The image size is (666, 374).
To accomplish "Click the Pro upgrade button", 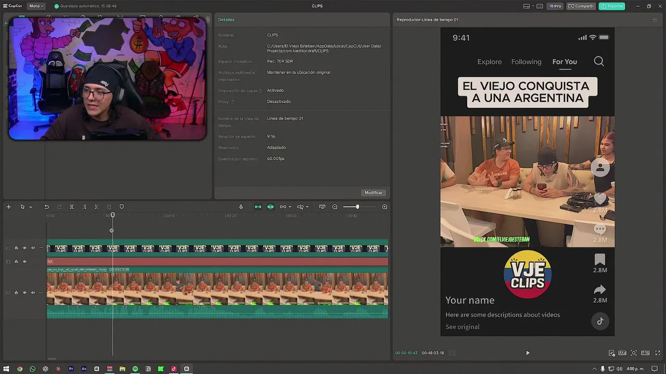I will pos(555,6).
